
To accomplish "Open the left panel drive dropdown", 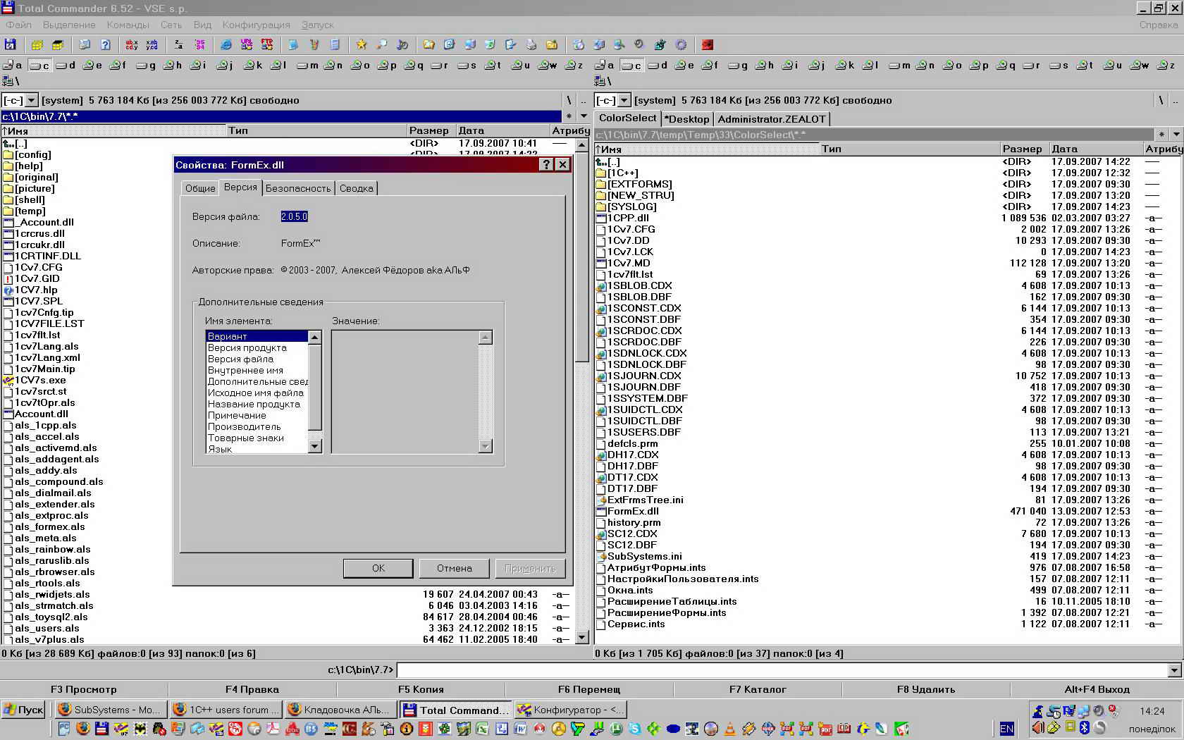I will 31,100.
